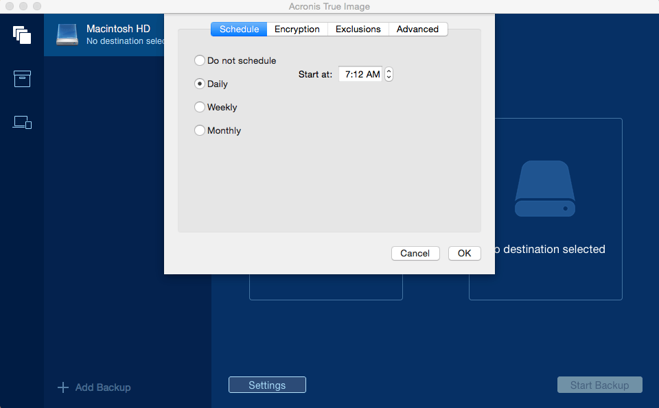Click the plus icon next to Add Backup
659x408 pixels.
[63, 387]
